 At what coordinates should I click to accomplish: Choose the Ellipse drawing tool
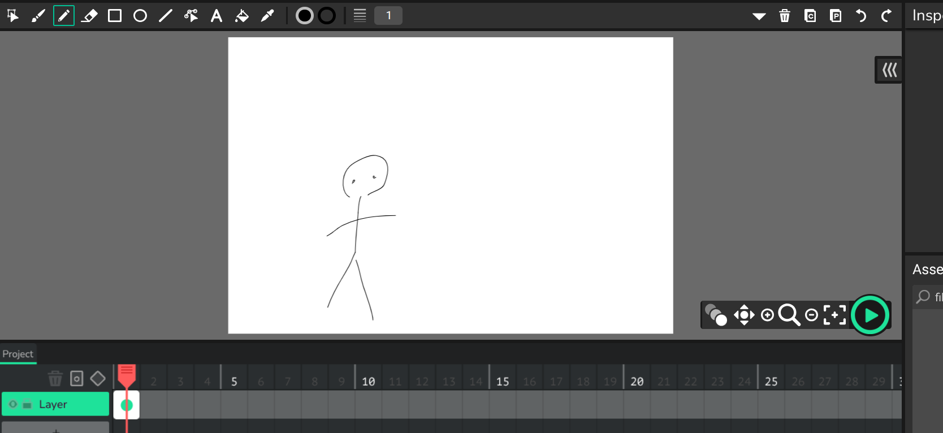[140, 16]
